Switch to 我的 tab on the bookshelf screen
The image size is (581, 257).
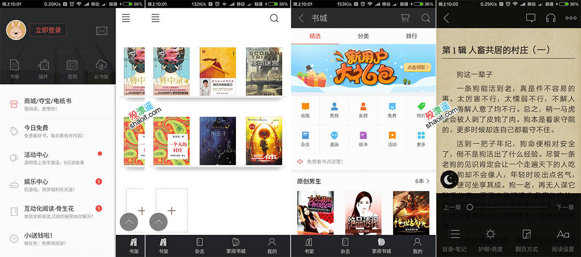point(272,246)
